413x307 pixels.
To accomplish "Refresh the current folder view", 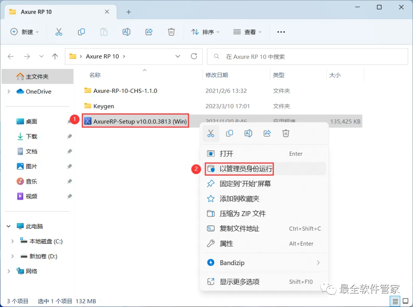I will click(194, 56).
